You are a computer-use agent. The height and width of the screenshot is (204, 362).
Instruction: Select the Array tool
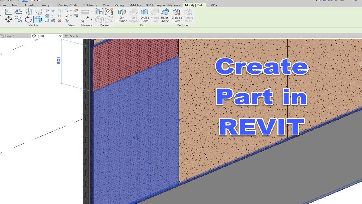[47, 16]
